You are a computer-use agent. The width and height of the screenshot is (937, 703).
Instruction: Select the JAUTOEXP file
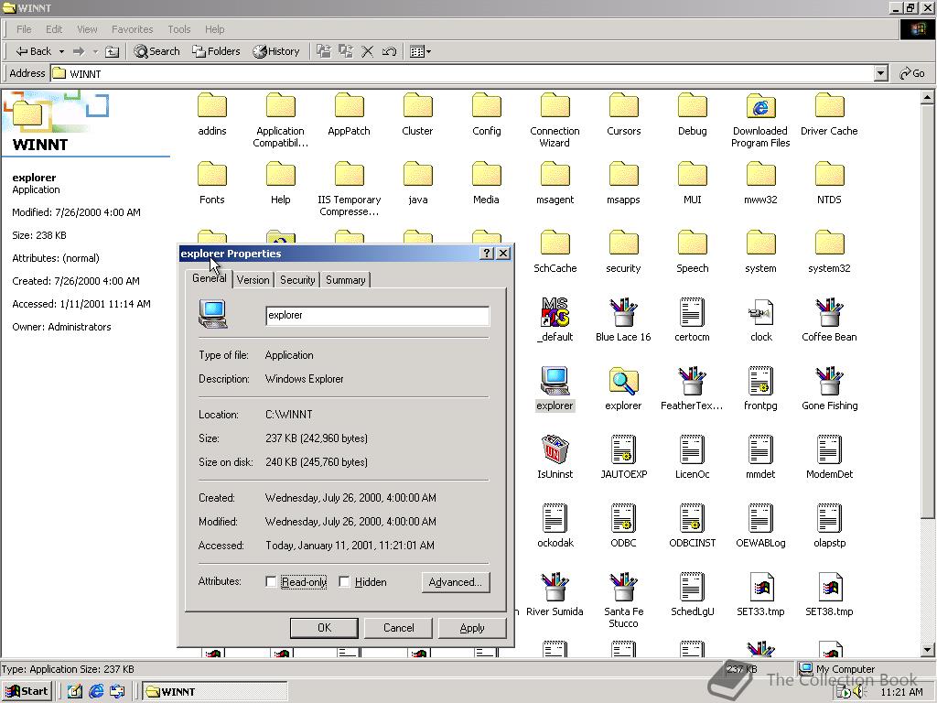click(623, 458)
